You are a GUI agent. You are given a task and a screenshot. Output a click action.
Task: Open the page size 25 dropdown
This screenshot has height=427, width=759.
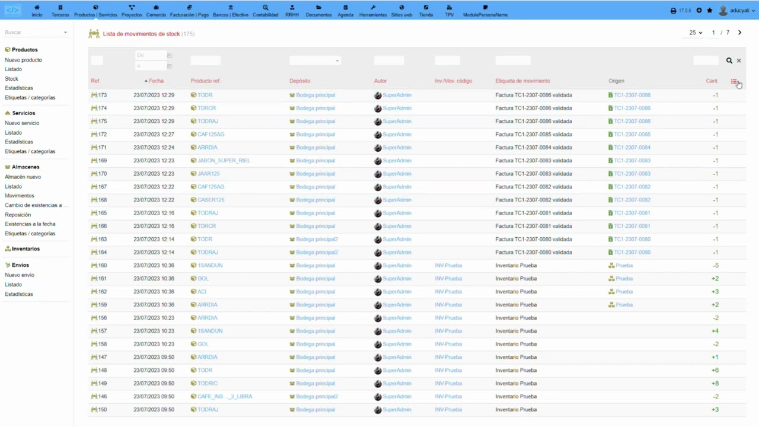coord(696,33)
